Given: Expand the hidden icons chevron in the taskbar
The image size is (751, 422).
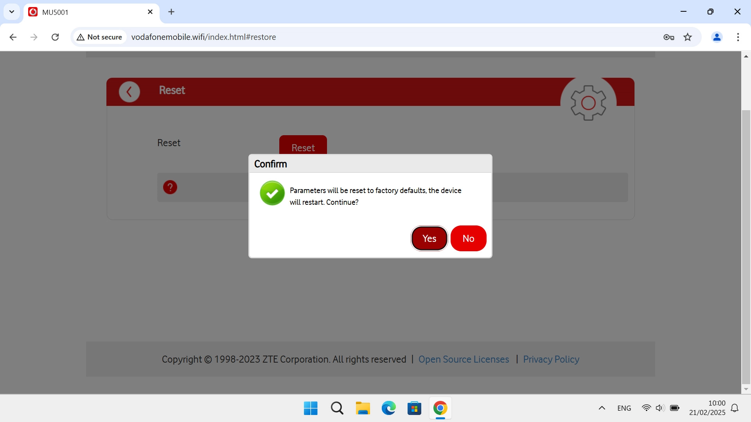Looking at the screenshot, I should (602, 408).
